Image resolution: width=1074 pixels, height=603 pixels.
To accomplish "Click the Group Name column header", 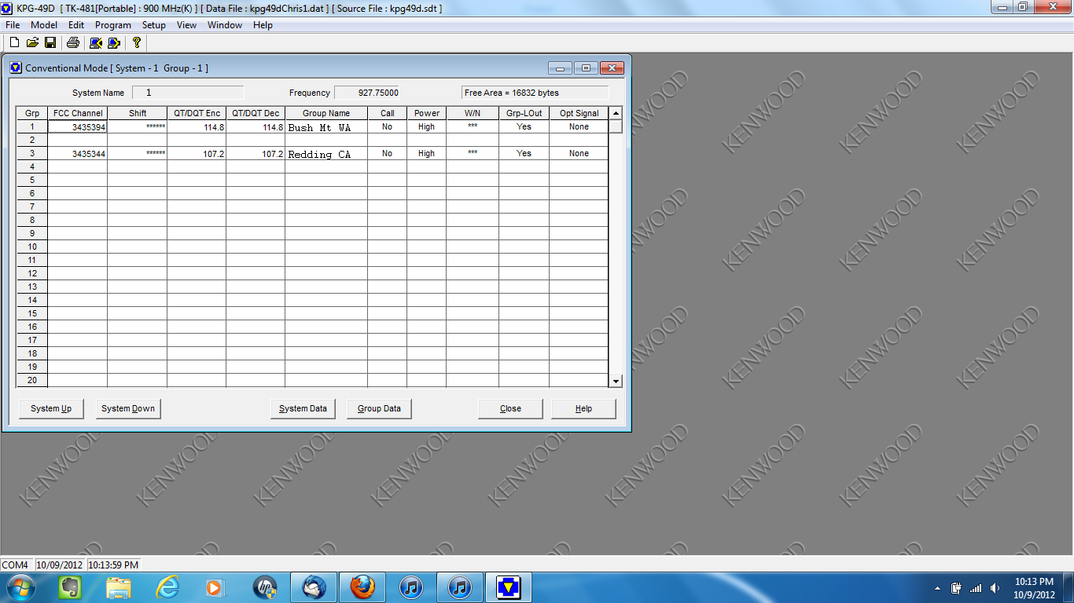I will (326, 113).
